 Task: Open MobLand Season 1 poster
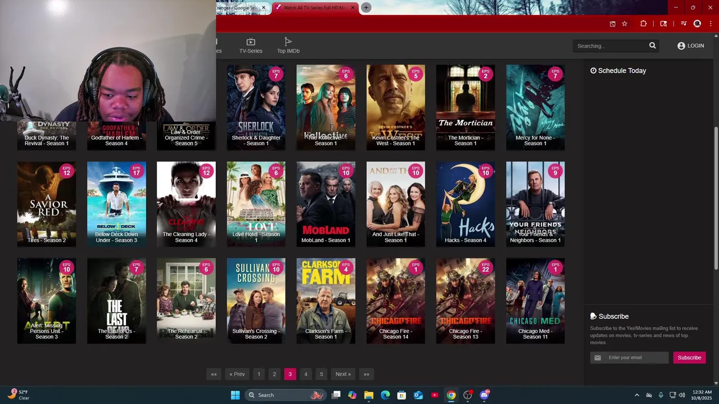326,204
